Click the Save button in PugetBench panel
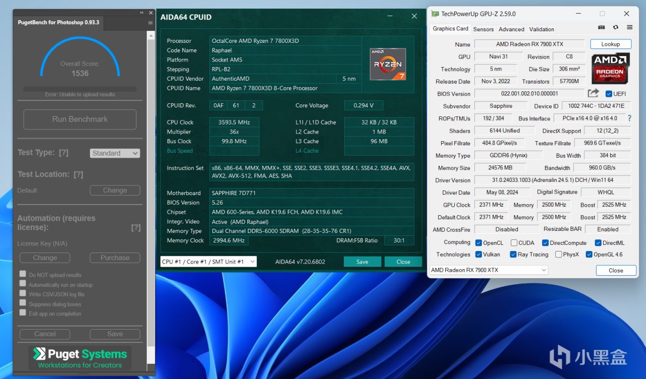Viewport: 646px width, 379px height. tap(115, 334)
